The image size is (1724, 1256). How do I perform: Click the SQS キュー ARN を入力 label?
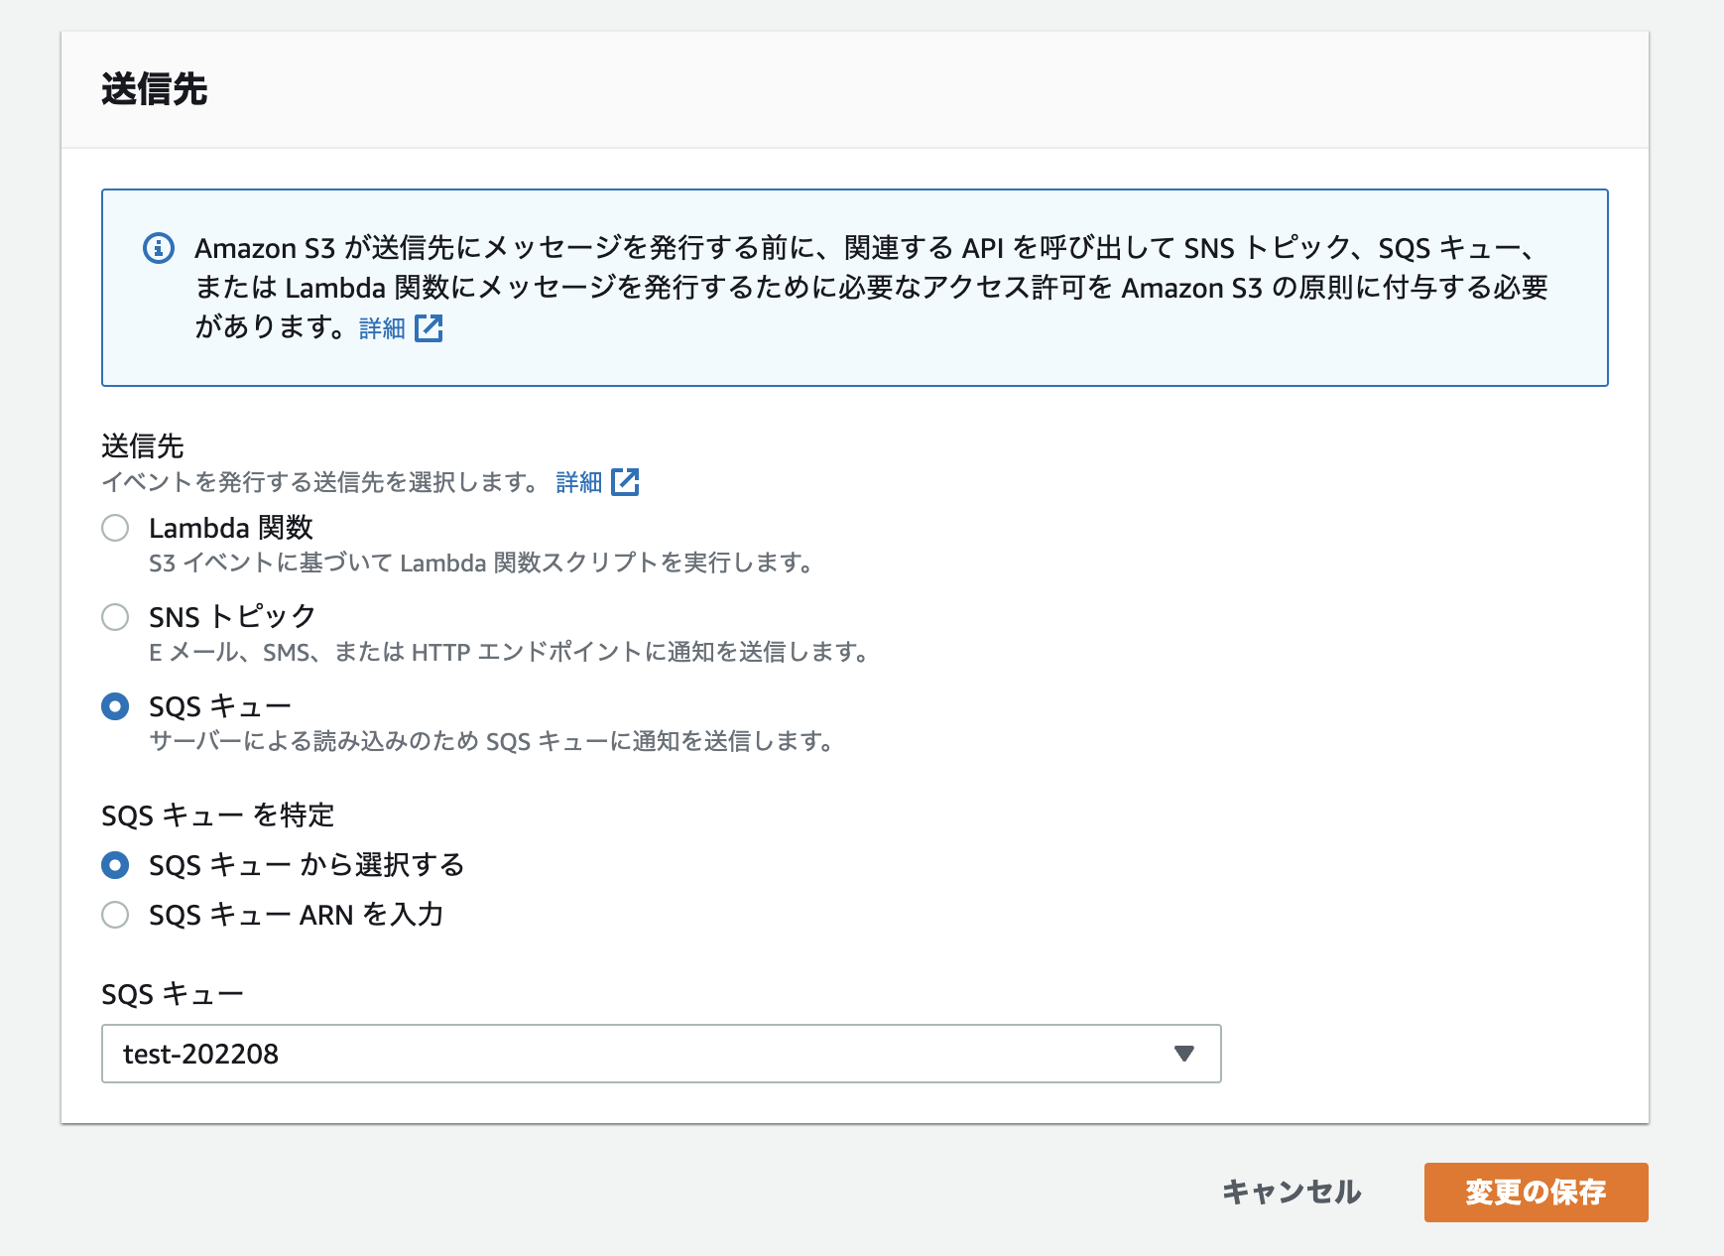click(298, 916)
